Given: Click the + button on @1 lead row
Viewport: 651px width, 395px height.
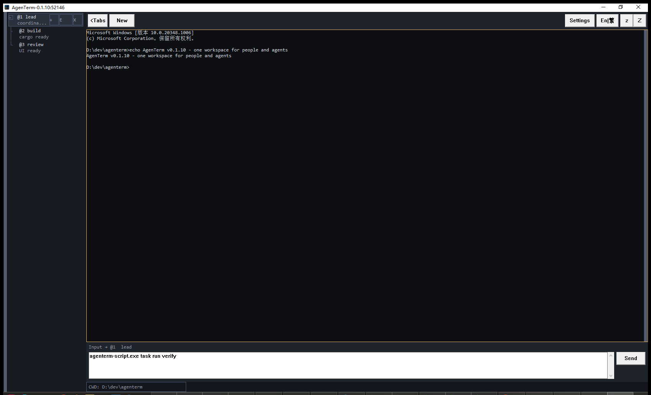Looking at the screenshot, I should (x=54, y=20).
